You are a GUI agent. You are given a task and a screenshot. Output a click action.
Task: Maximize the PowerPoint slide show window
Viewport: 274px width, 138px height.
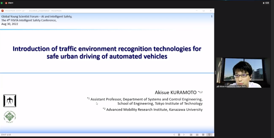pos(203,11)
